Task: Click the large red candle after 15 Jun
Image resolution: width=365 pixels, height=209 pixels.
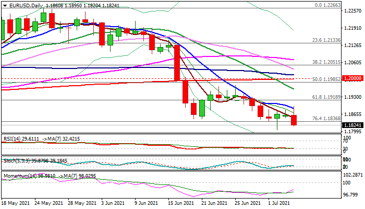Action: click(x=177, y=63)
